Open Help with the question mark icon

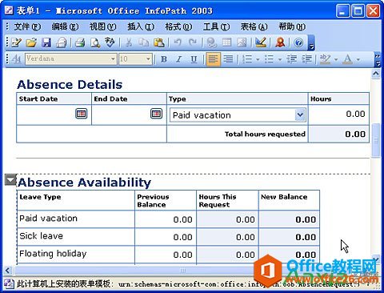coord(298,42)
